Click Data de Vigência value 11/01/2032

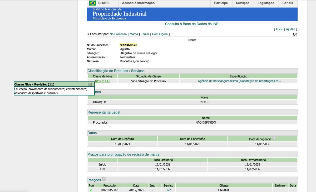[x=263, y=144]
